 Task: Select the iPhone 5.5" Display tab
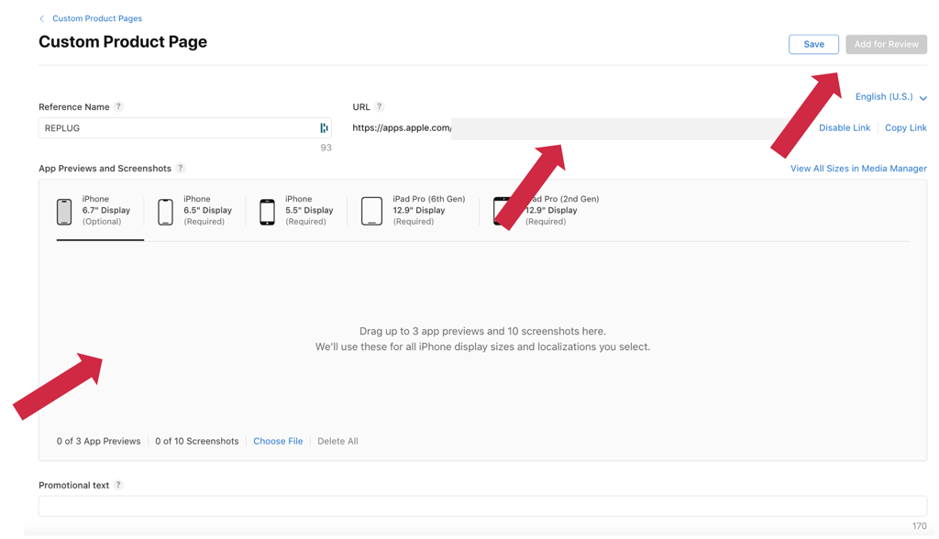pos(296,211)
